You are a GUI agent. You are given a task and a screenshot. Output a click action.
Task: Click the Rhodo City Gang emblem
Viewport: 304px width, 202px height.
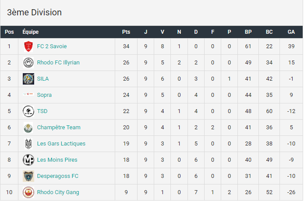(x=28, y=192)
